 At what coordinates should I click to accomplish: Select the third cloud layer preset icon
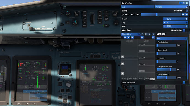coord(132,38)
